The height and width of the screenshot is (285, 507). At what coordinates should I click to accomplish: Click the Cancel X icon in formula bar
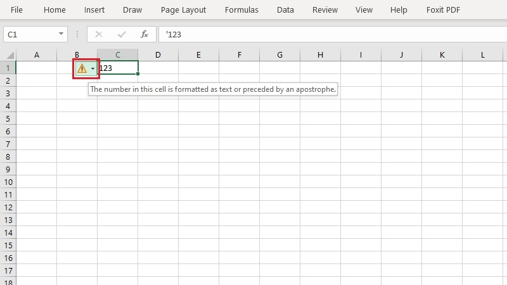point(99,34)
